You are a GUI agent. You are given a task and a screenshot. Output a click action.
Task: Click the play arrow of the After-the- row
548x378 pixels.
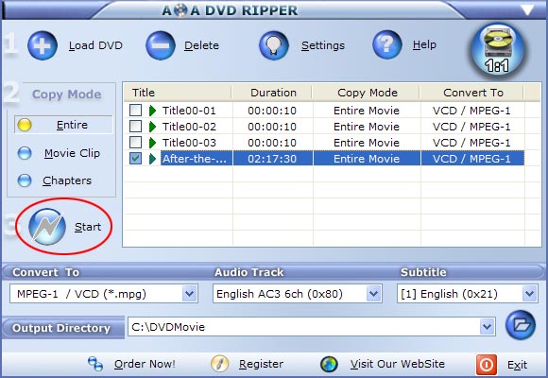pos(152,159)
